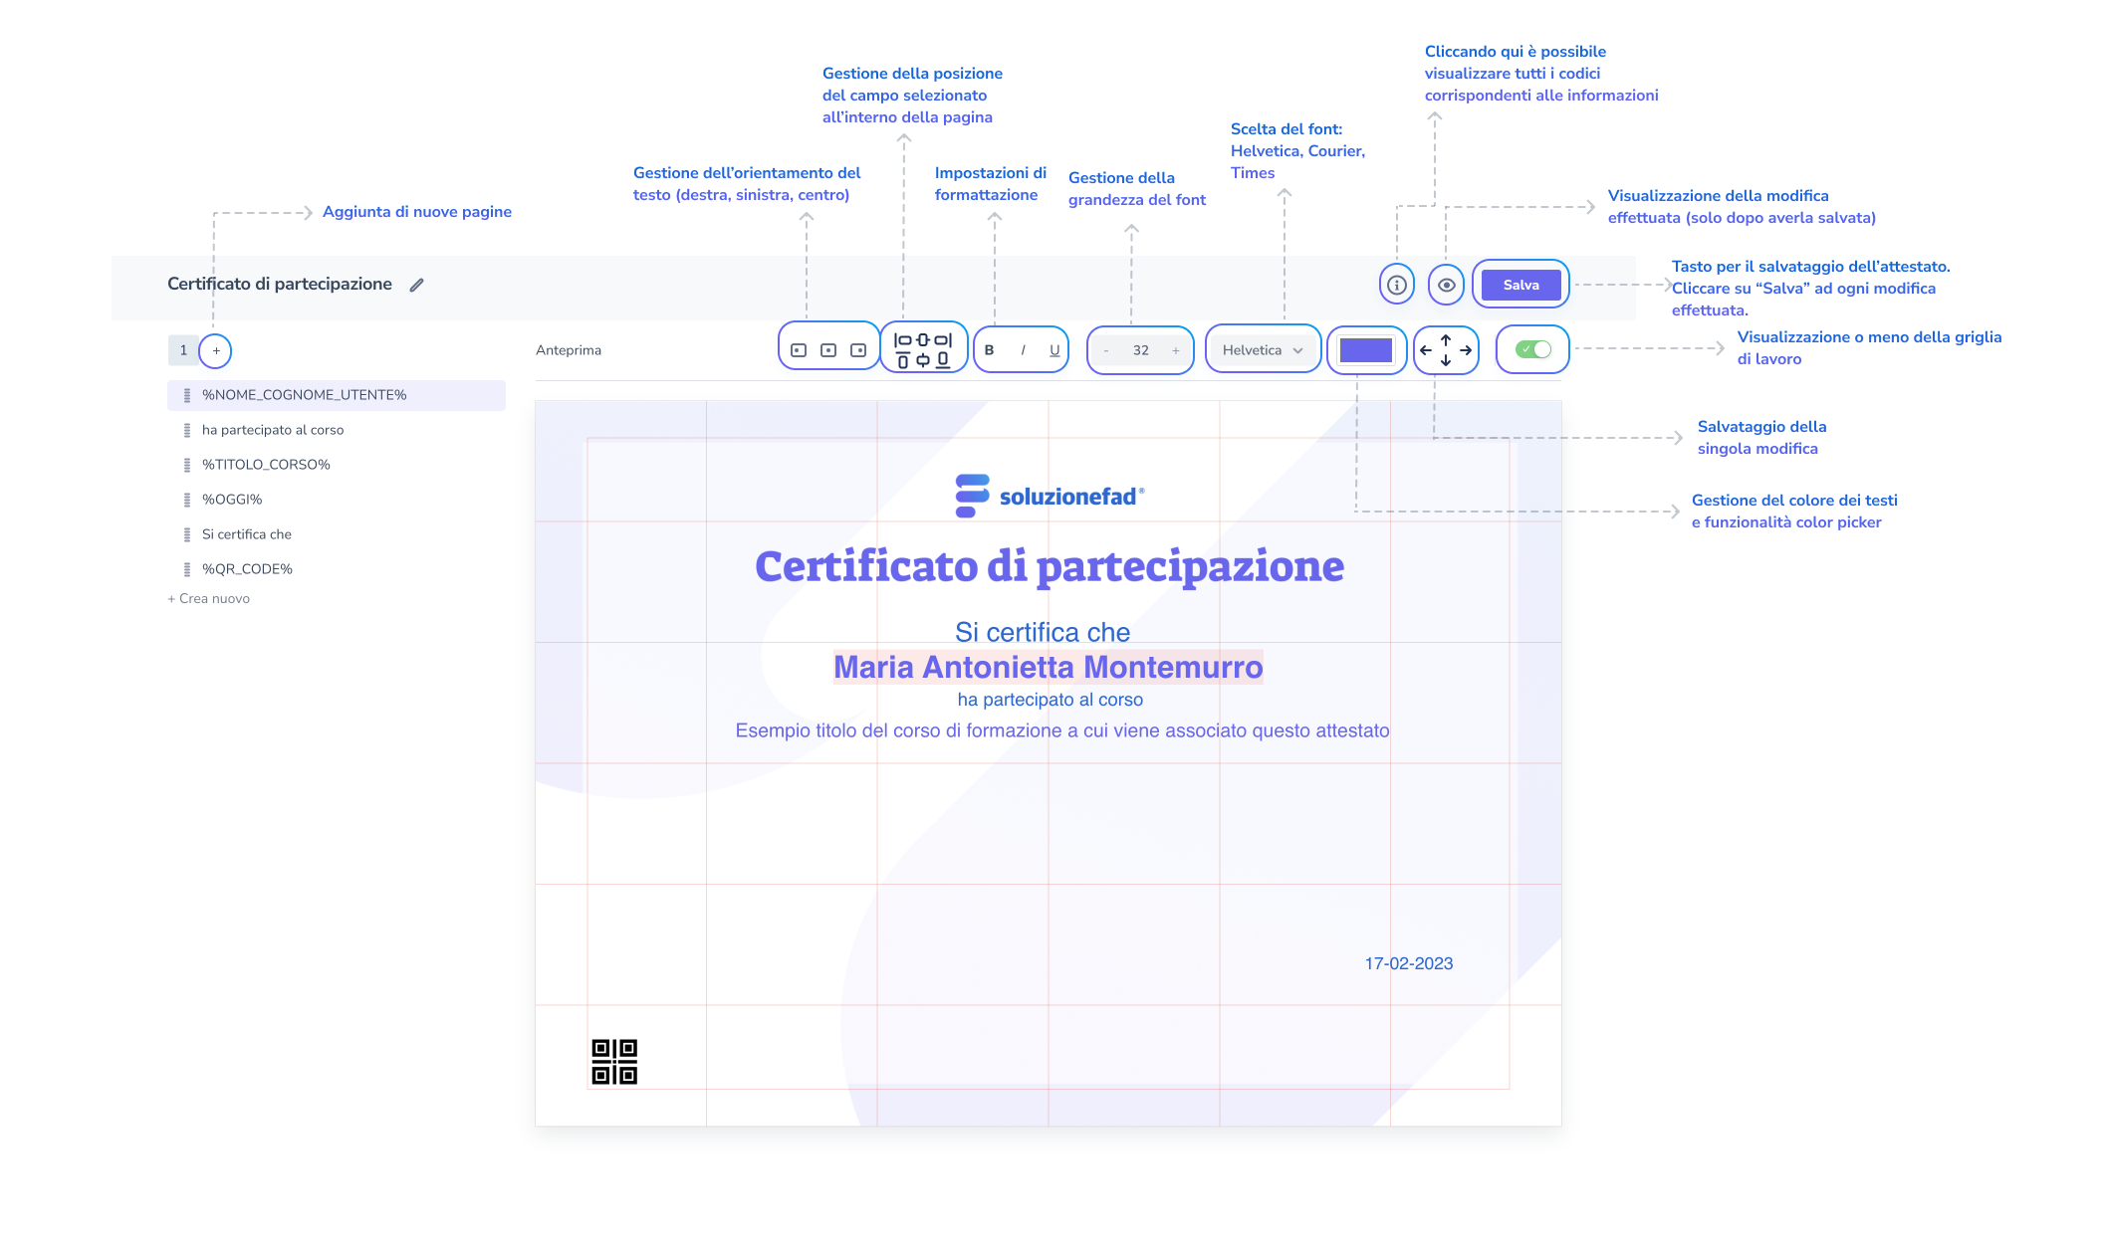Increase font size with plus button

tap(1176, 350)
